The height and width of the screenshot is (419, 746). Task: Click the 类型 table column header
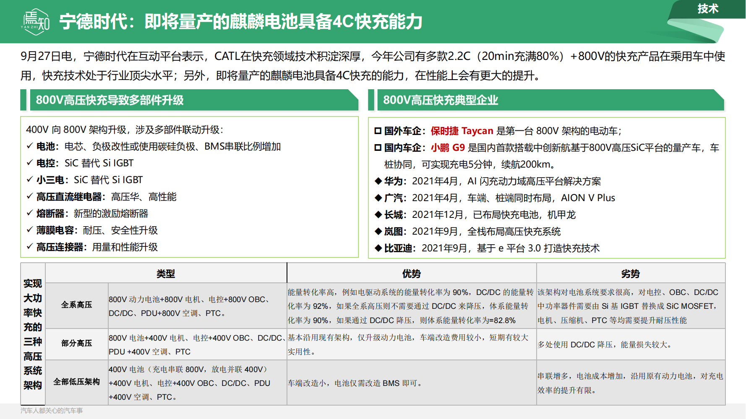pyautogui.click(x=166, y=274)
